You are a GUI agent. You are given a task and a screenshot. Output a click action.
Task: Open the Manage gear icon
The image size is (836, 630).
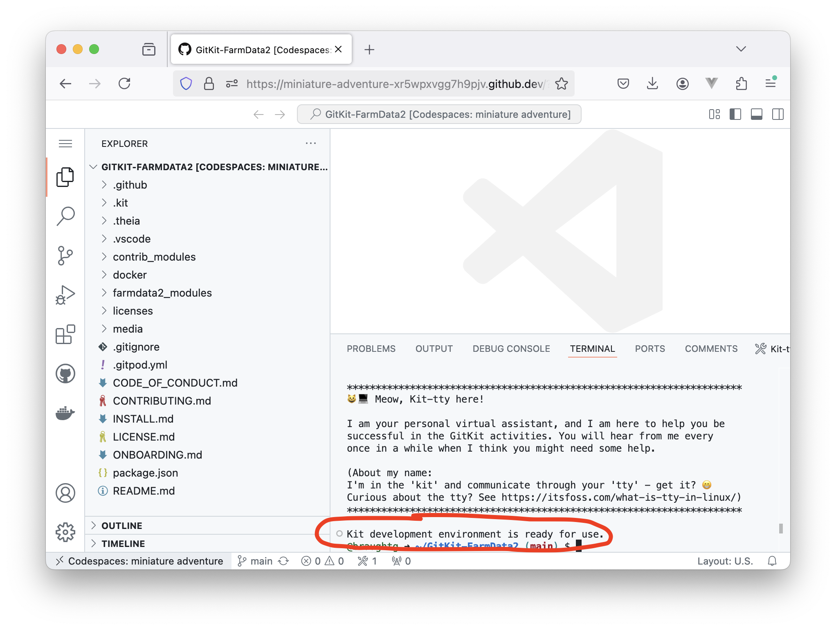point(65,532)
